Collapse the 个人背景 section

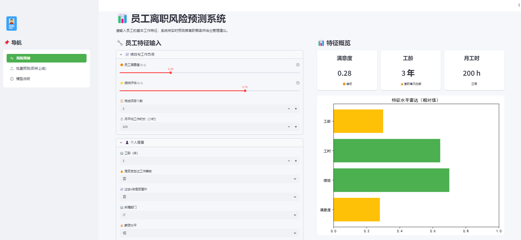coord(210,143)
